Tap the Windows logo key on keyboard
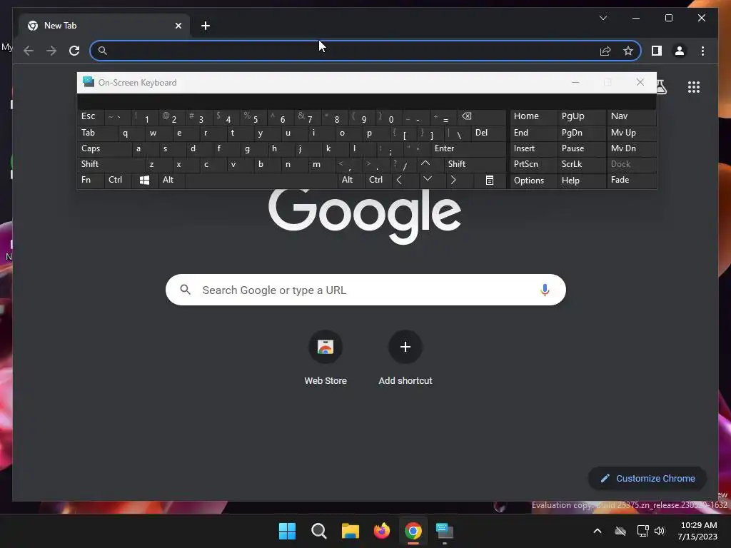The height and width of the screenshot is (548, 731). (x=144, y=181)
